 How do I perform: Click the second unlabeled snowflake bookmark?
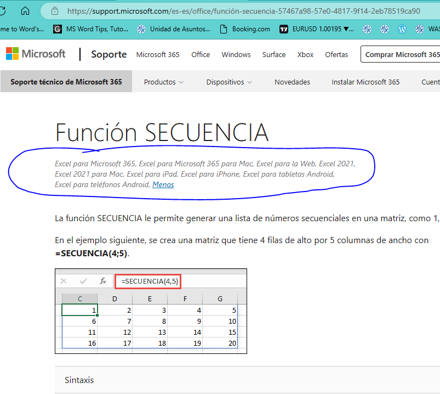click(x=385, y=29)
